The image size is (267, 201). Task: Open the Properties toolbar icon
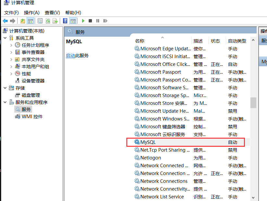[40, 21]
